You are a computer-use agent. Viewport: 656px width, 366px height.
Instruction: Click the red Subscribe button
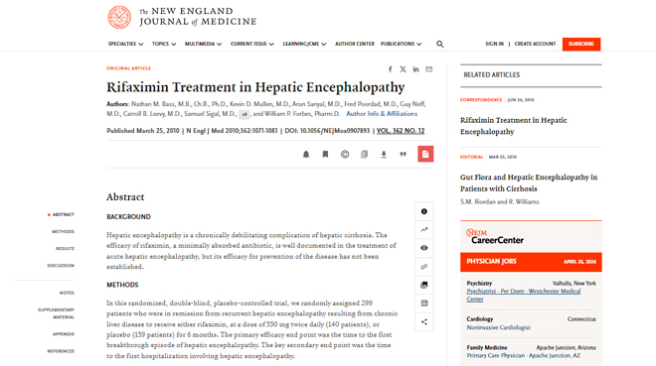[581, 44]
